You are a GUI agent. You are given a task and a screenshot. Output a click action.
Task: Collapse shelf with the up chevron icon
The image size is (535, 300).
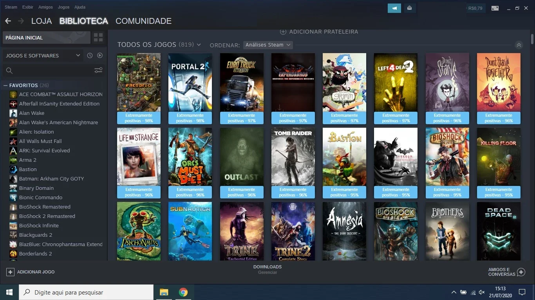519,45
